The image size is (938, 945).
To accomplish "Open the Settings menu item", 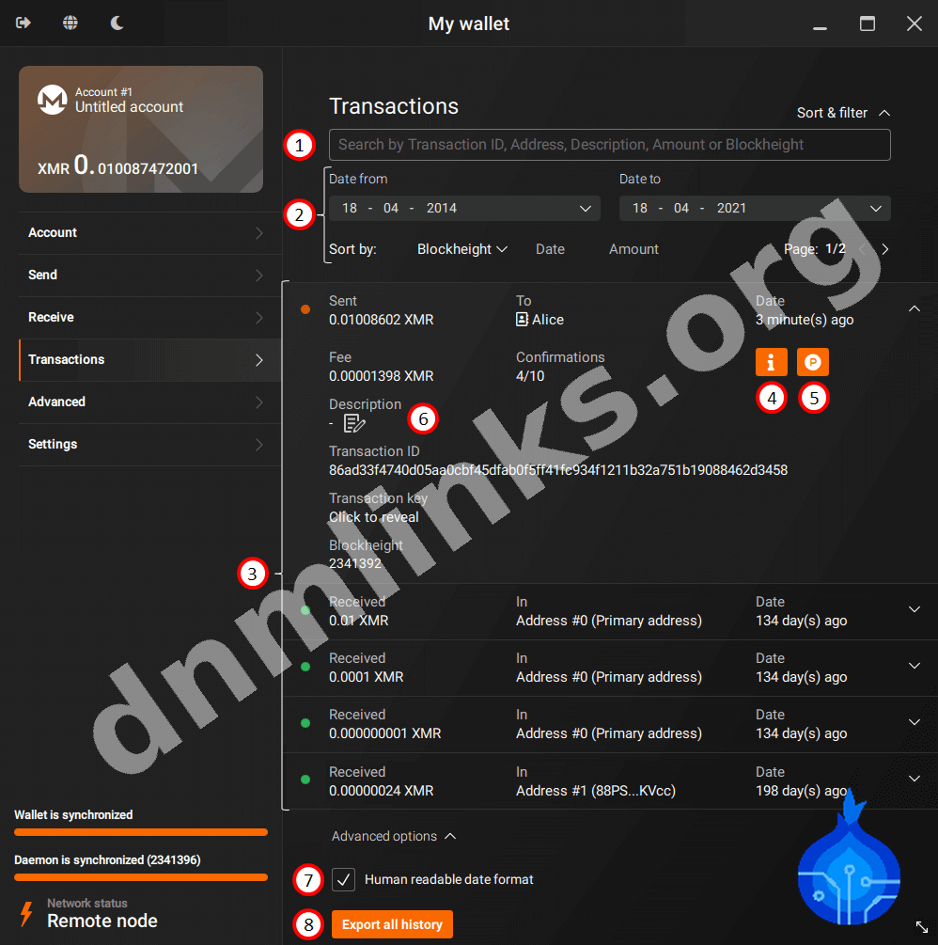I will [x=141, y=444].
